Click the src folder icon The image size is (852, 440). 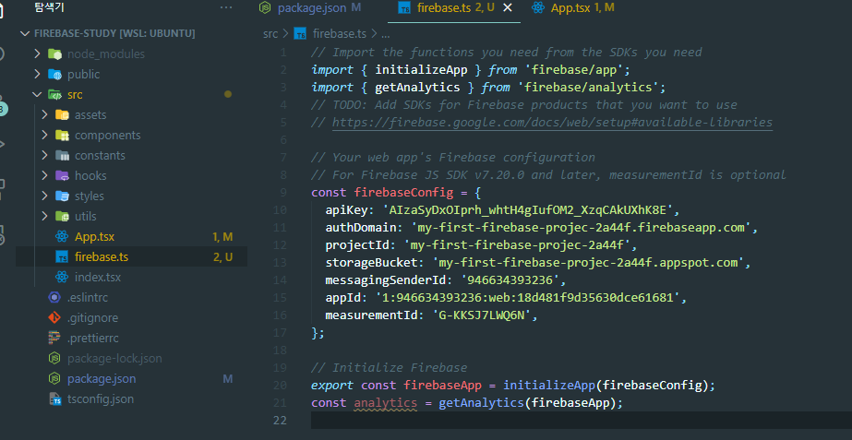(54, 94)
